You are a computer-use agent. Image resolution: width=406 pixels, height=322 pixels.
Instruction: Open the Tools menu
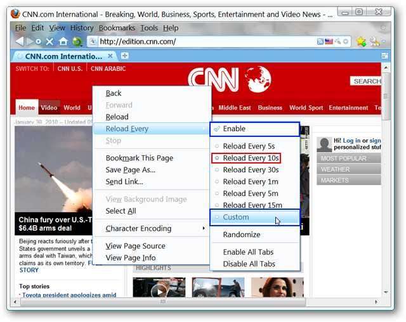149,28
